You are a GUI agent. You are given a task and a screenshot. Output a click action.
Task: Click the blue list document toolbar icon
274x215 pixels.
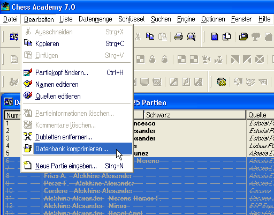215,36
